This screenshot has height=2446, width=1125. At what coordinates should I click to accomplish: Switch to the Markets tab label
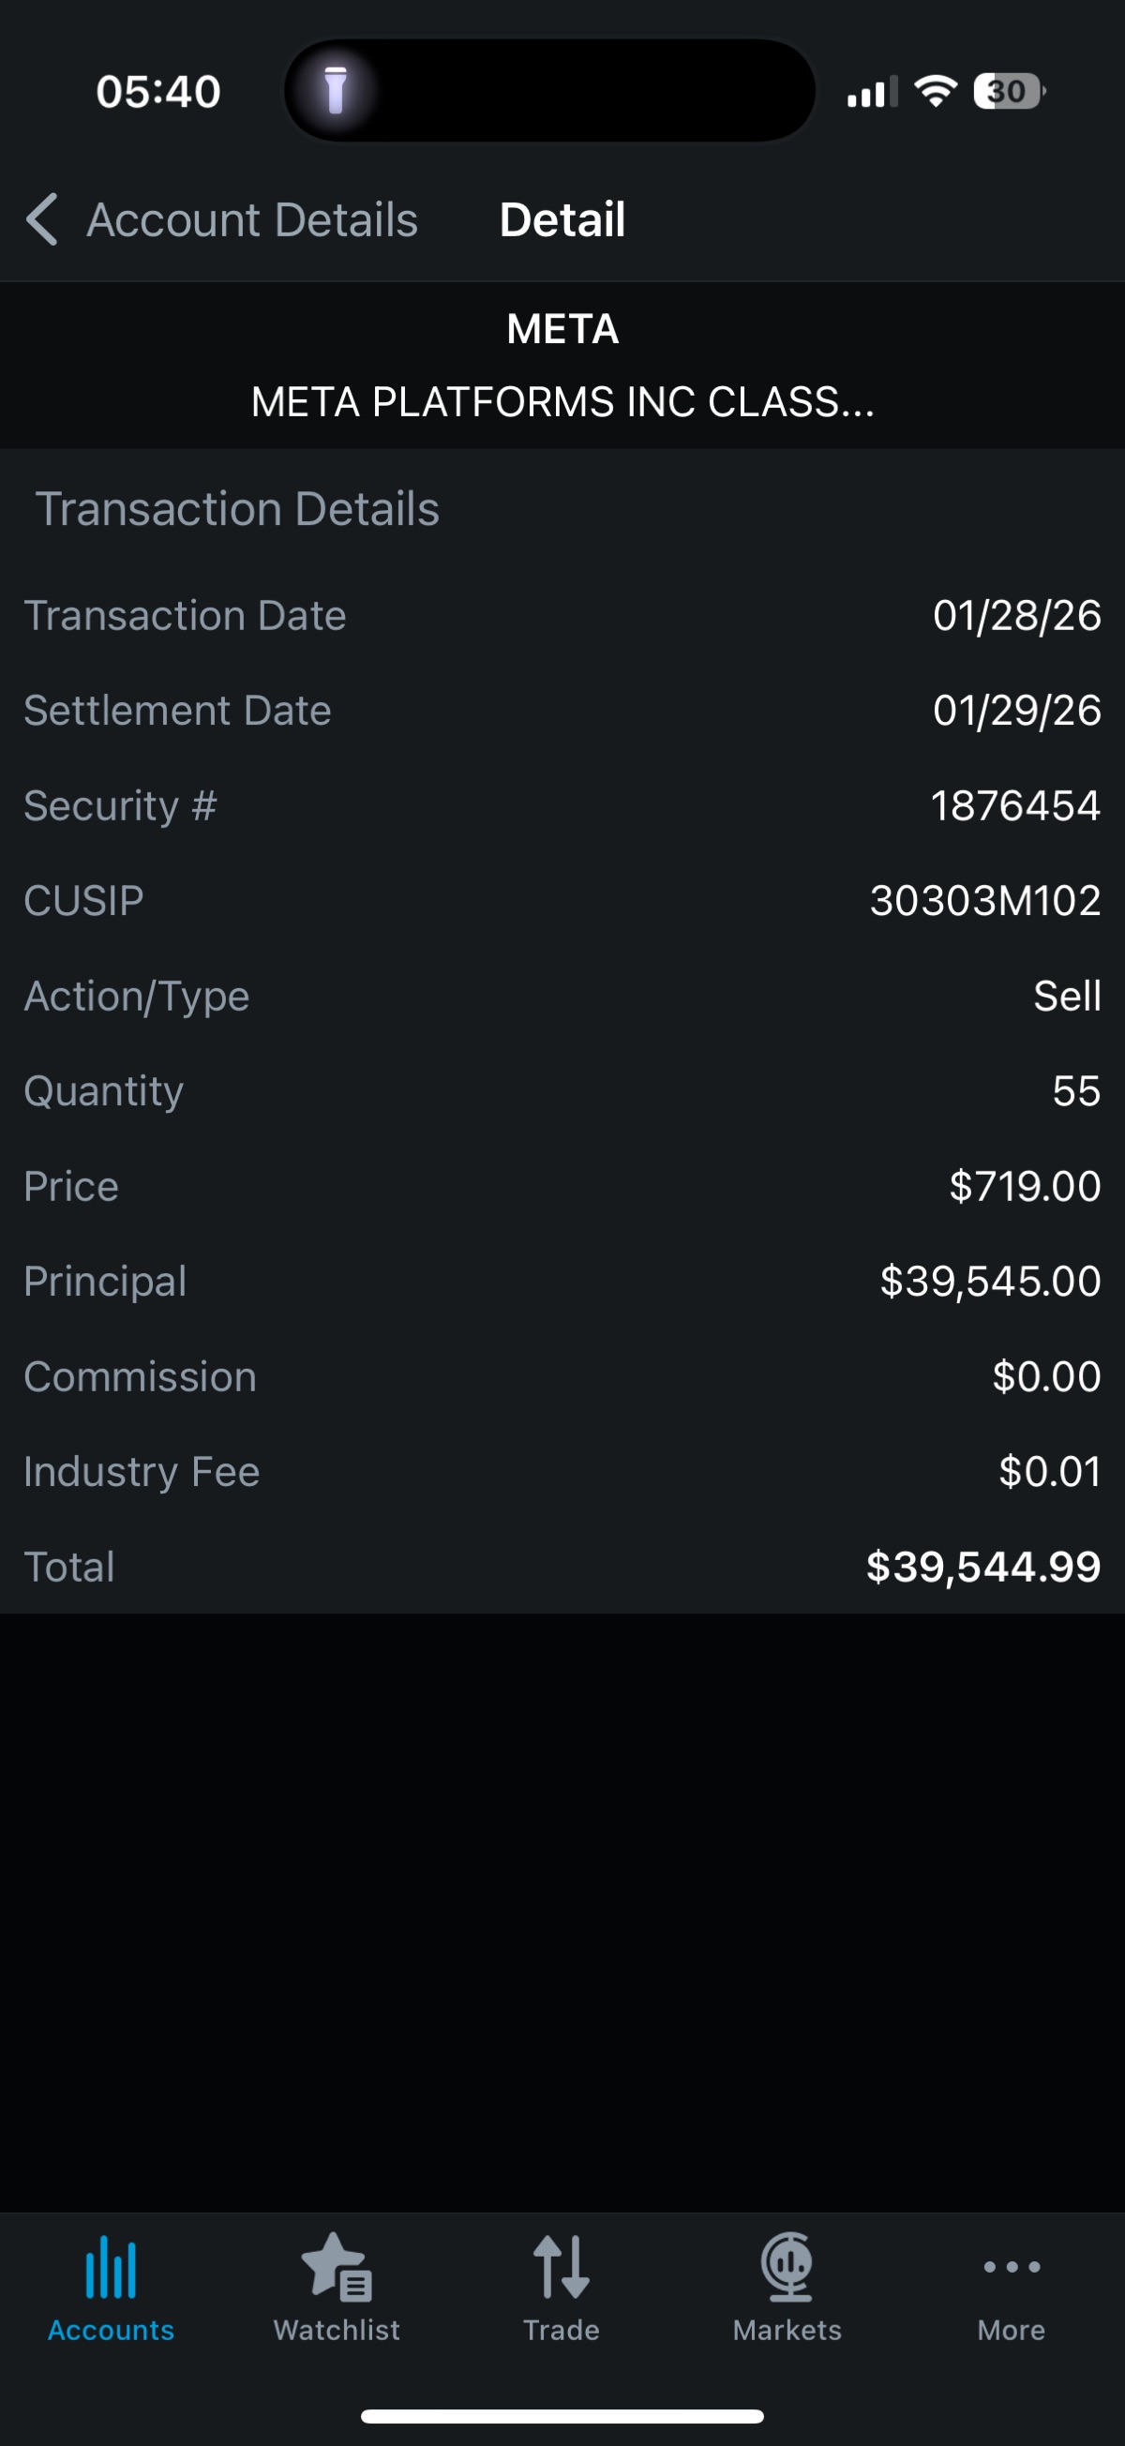pos(787,2330)
